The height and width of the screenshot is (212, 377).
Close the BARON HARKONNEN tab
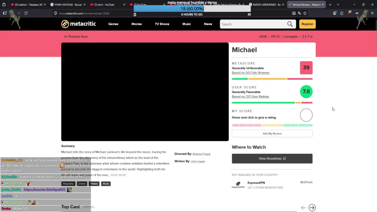click(x=283, y=5)
